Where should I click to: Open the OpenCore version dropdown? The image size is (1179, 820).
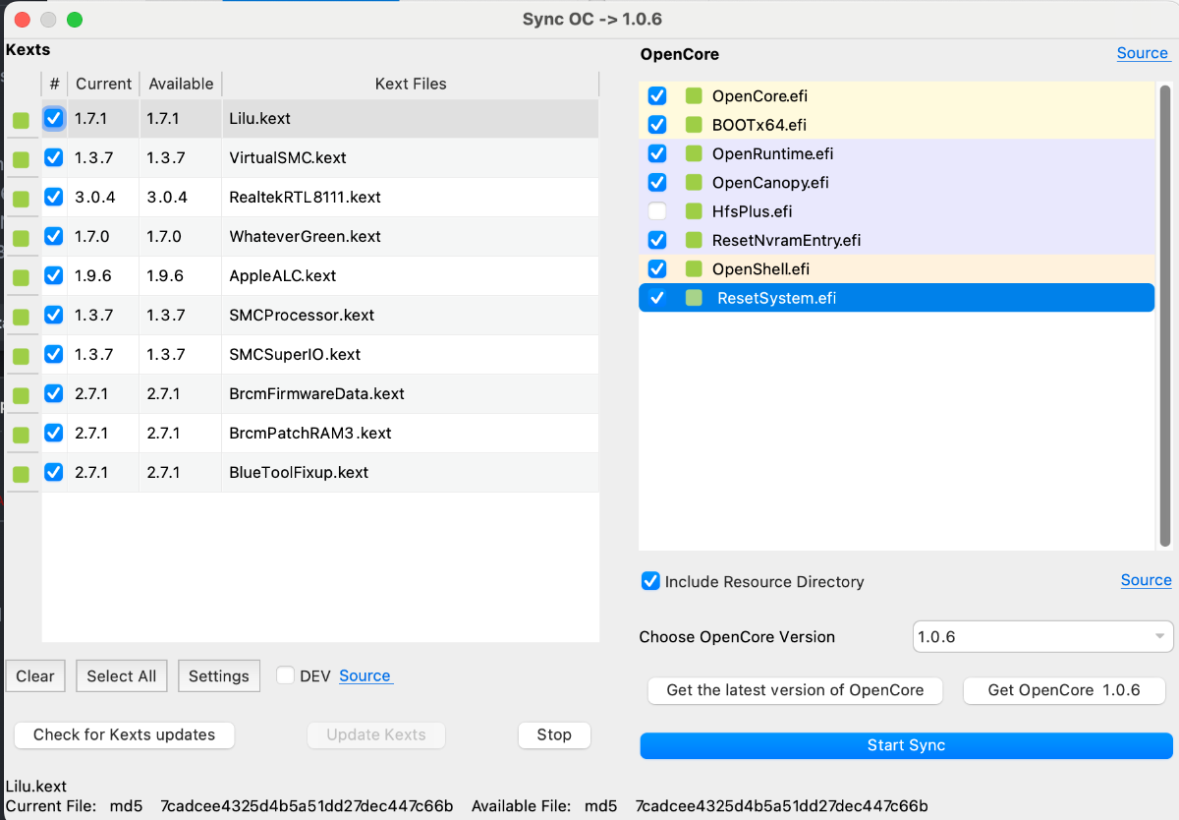1042,637
